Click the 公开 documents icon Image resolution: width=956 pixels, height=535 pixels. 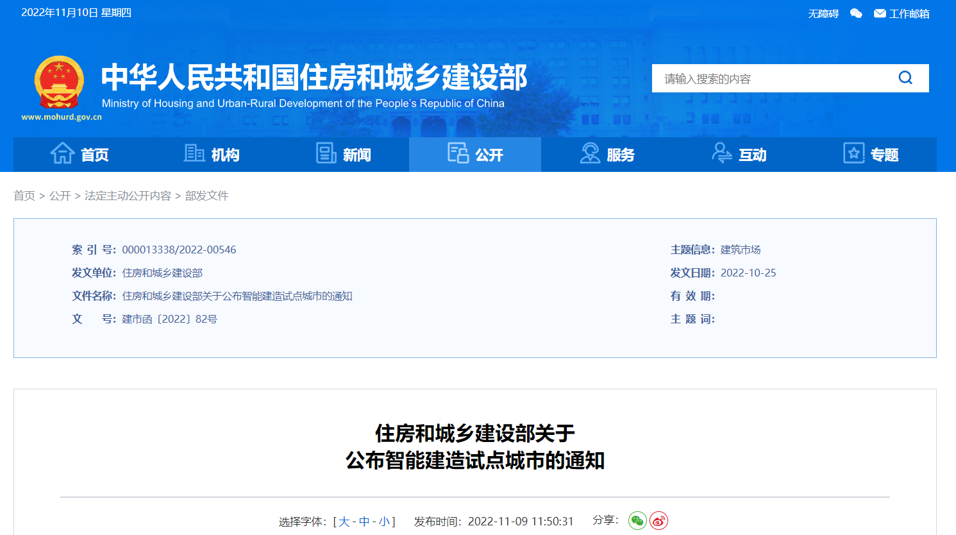458,153
